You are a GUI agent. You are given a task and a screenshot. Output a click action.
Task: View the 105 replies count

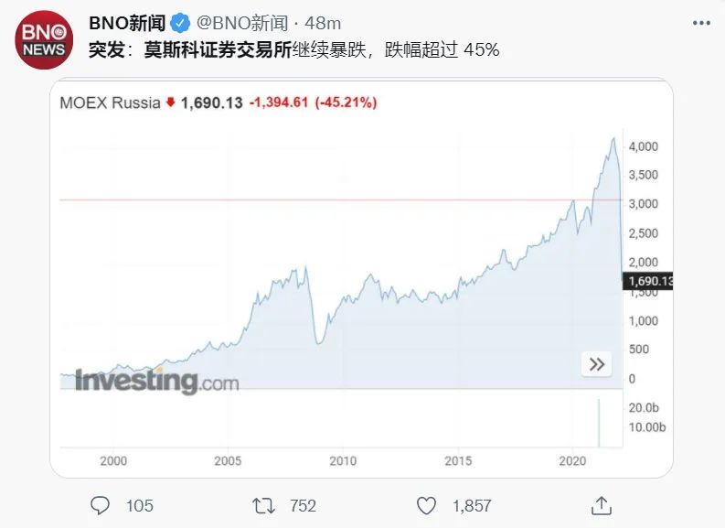tap(140, 506)
